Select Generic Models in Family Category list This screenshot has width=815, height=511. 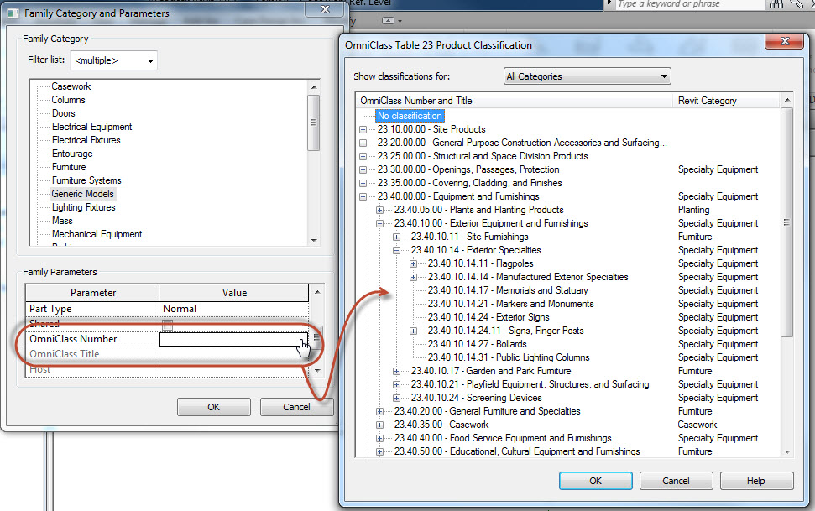pyautogui.click(x=82, y=194)
